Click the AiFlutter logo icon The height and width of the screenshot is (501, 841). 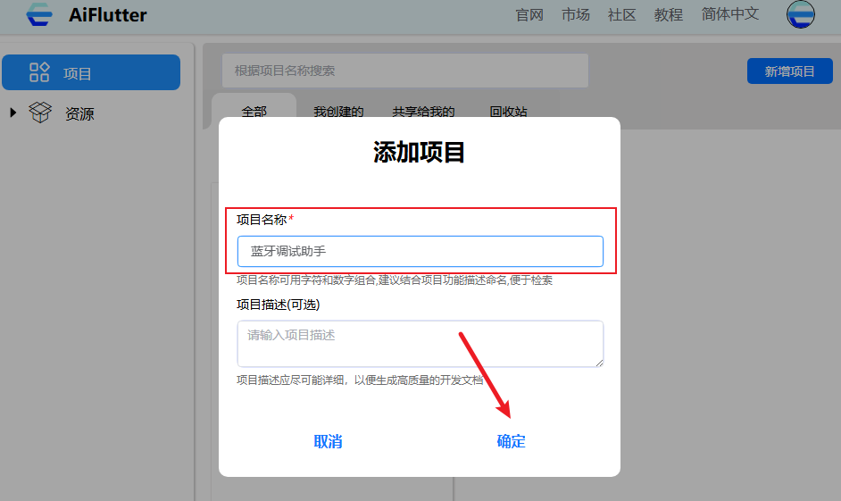click(39, 14)
